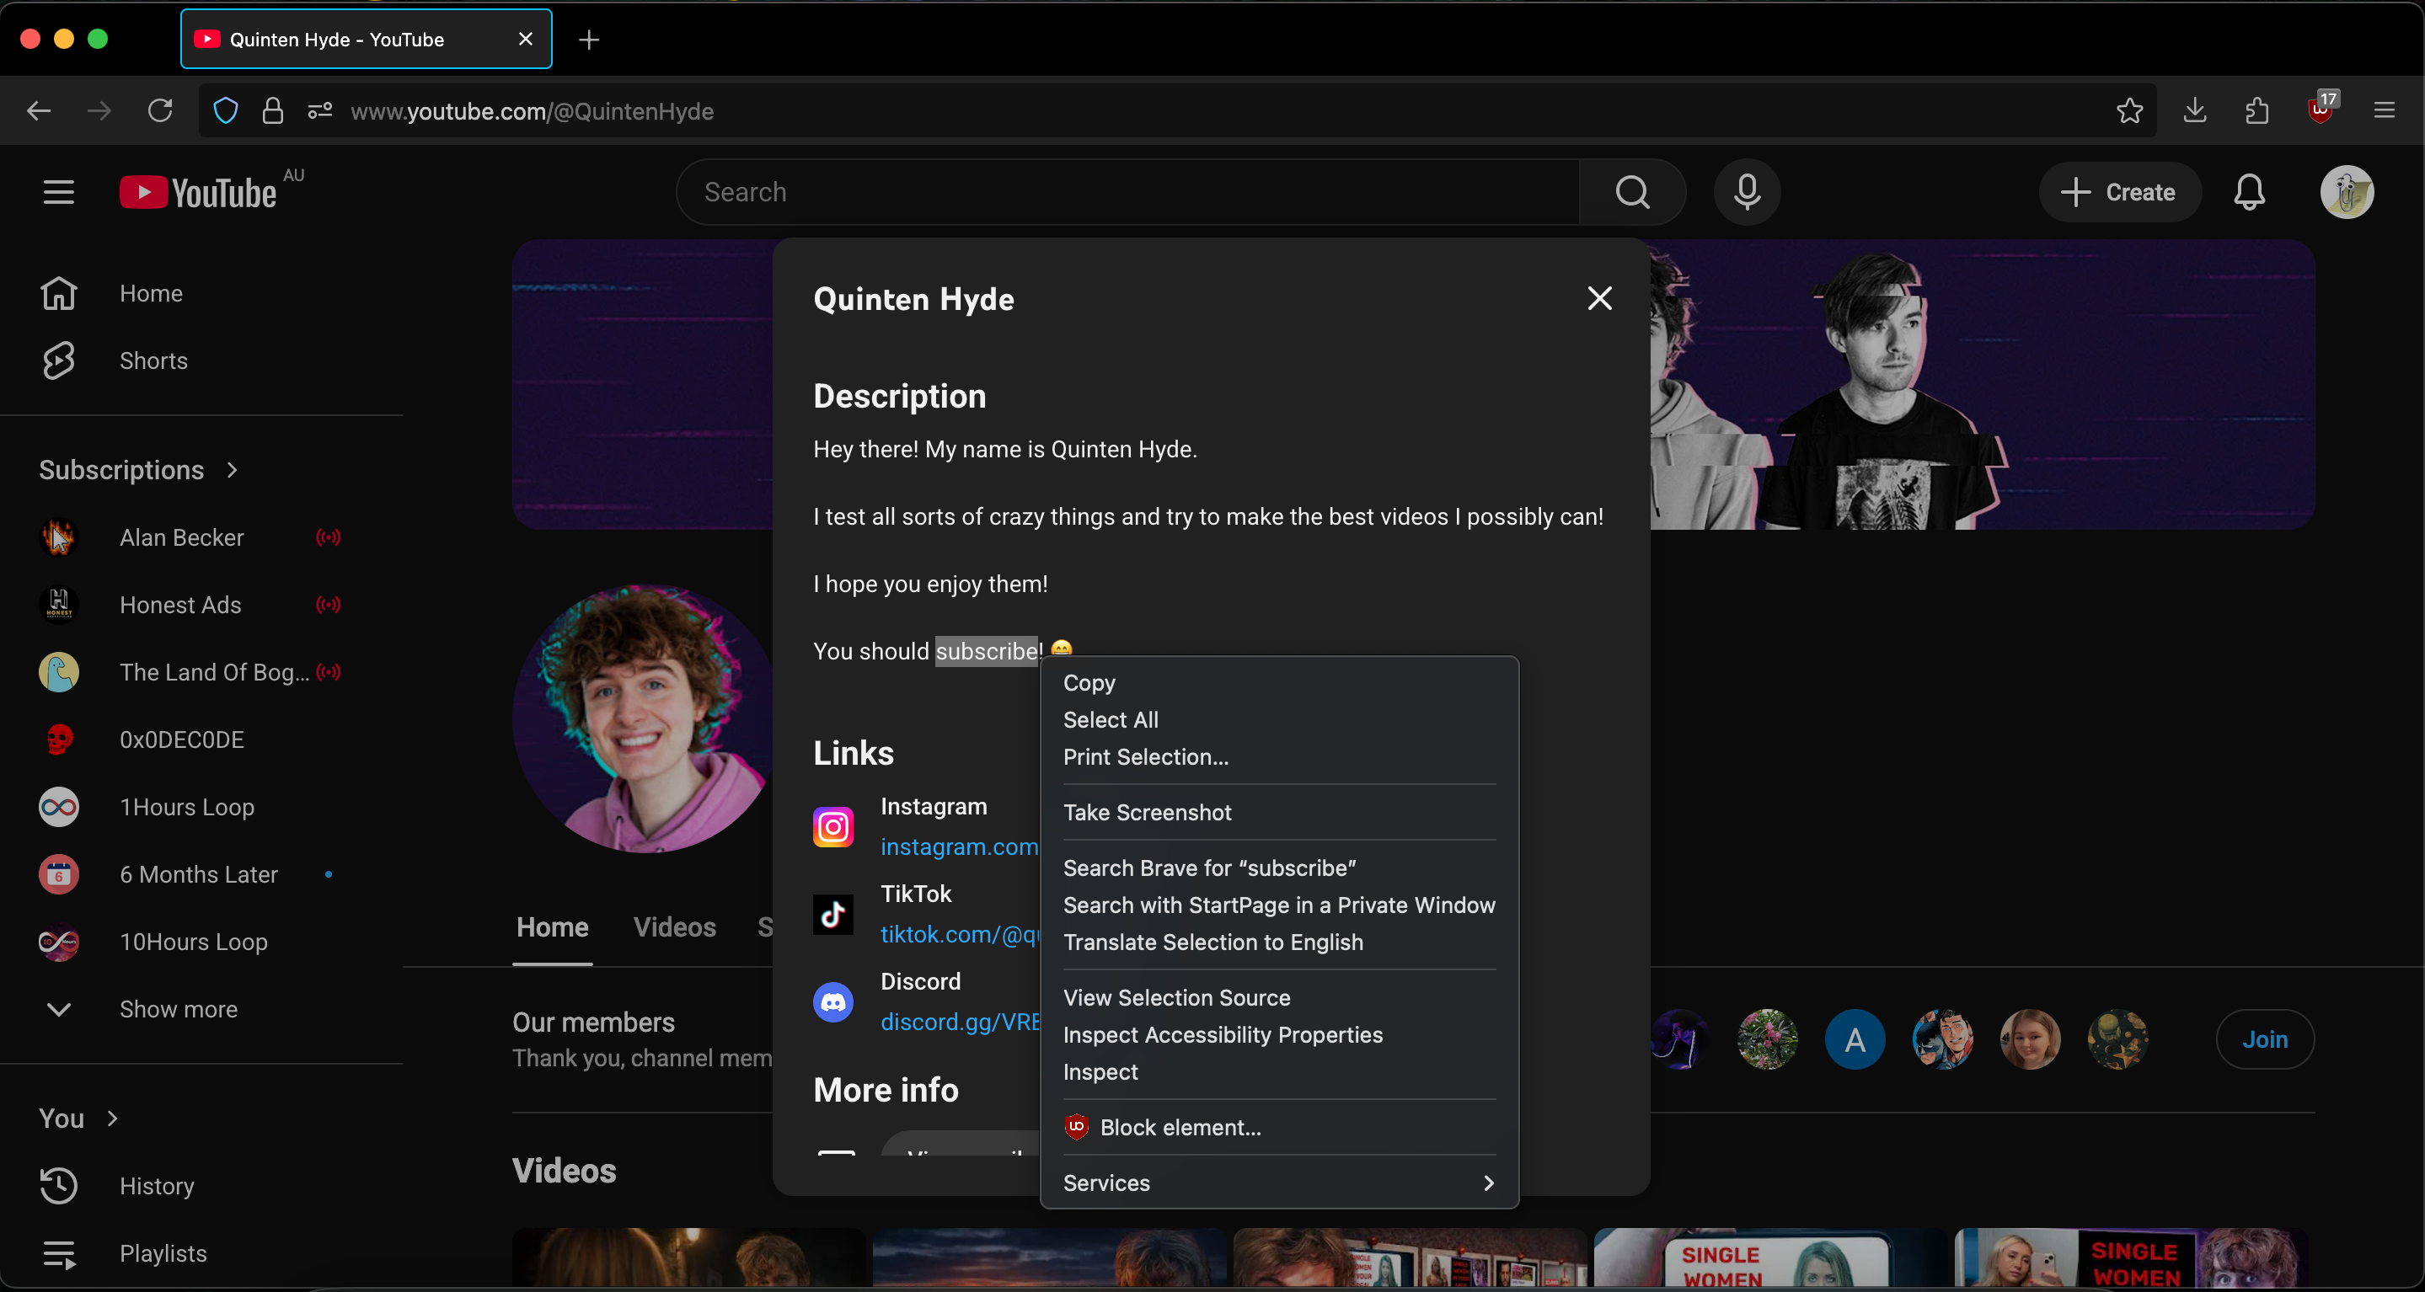Open the uBlock Origin extension icon

click(2320, 111)
